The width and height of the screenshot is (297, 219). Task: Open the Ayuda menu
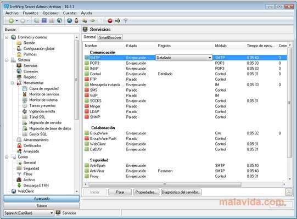pos(86,13)
